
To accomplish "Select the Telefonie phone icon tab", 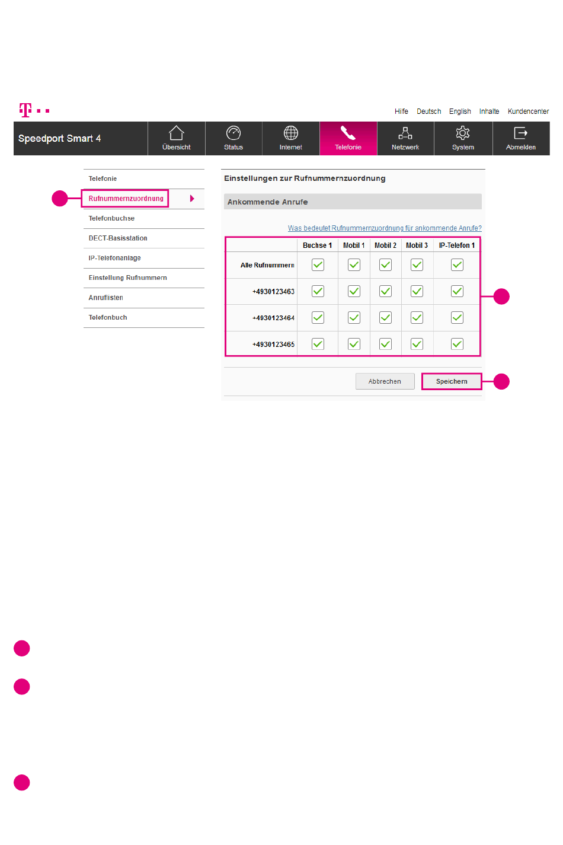I will [x=348, y=138].
